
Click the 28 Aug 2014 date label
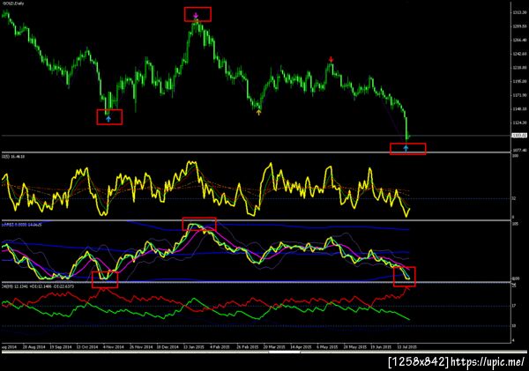pos(34,346)
